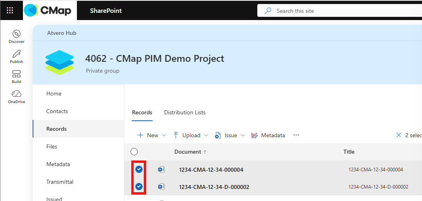Uncheck the 1234-CMA-12-34-000004 row
This screenshot has width=422, height=201.
pos(139,169)
